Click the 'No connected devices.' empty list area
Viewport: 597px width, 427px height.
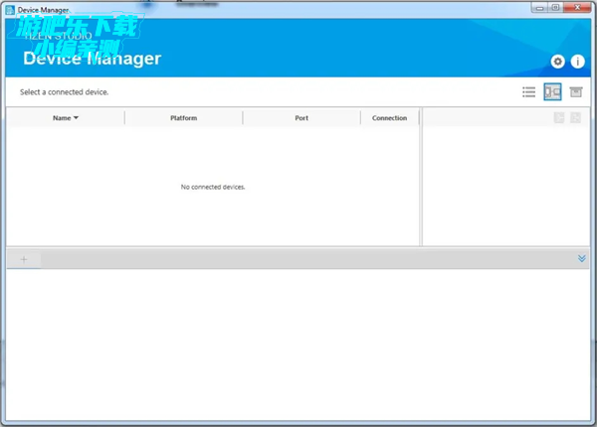pos(213,187)
